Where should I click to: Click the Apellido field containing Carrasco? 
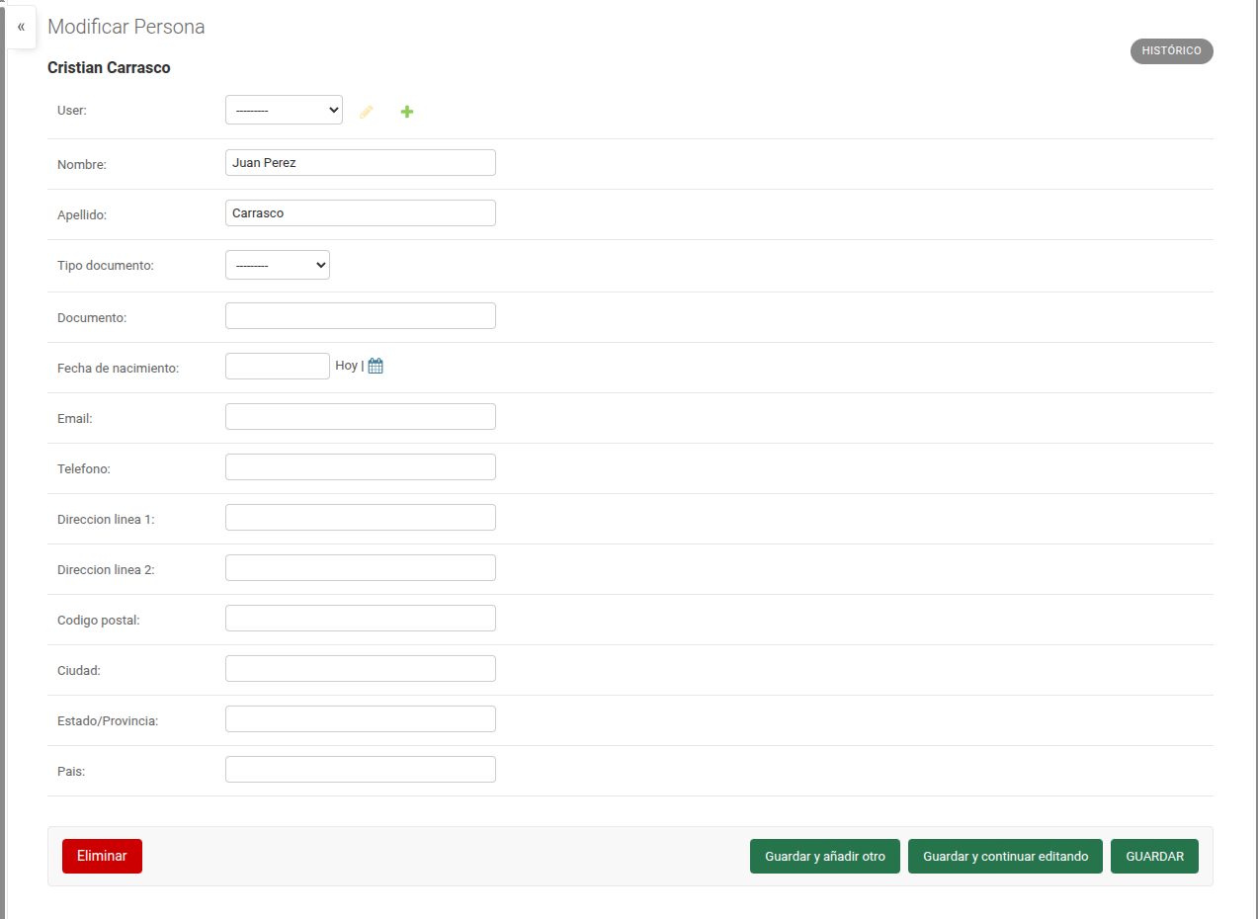coord(360,212)
